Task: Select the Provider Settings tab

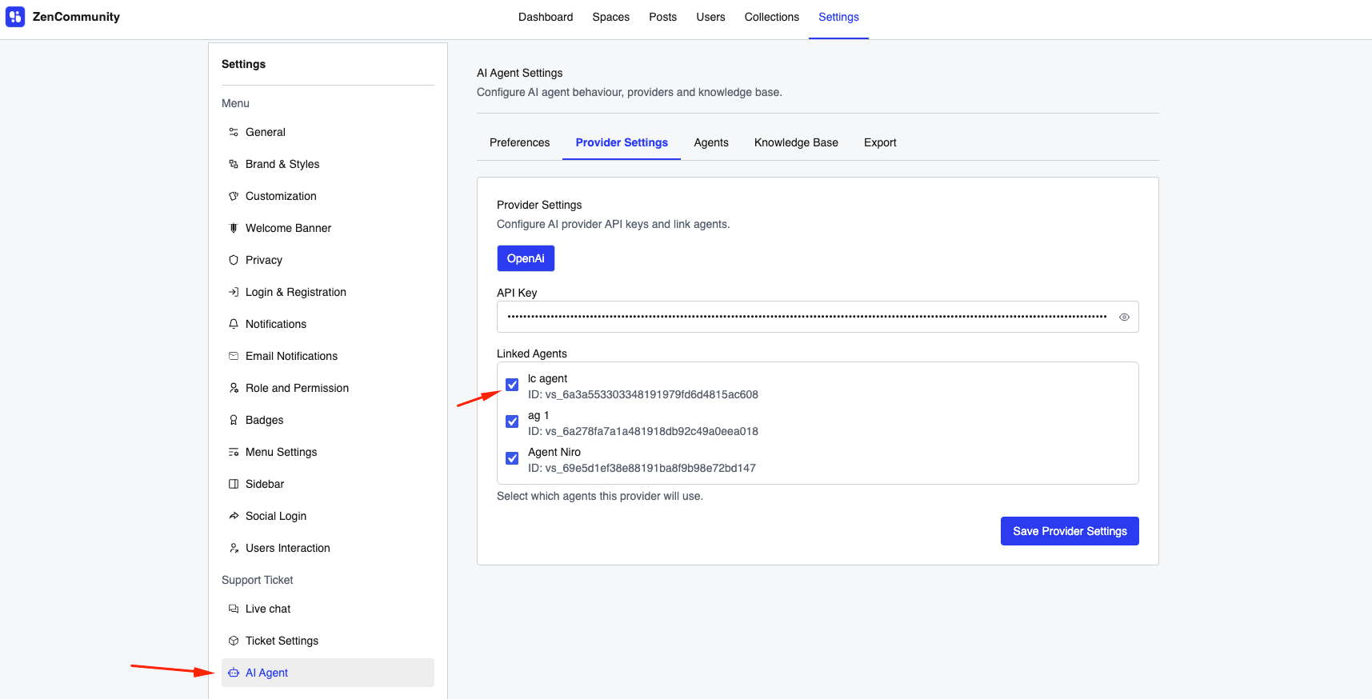Action: (622, 142)
